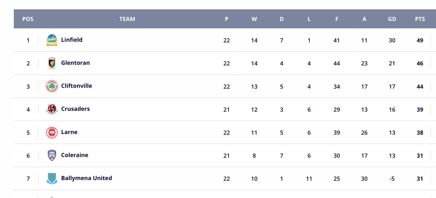
Task: Select the Coleraine team name
Action: coord(74,155)
